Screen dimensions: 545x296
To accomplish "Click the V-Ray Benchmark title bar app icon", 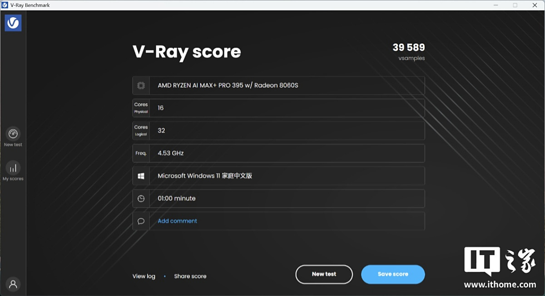I will pos(5,5).
